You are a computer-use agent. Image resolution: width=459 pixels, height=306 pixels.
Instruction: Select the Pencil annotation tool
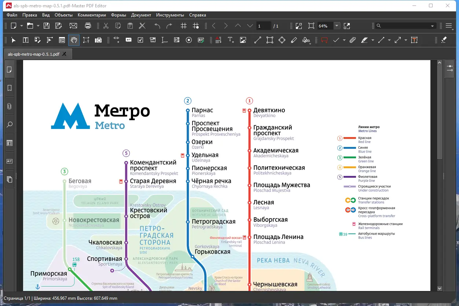click(x=294, y=40)
